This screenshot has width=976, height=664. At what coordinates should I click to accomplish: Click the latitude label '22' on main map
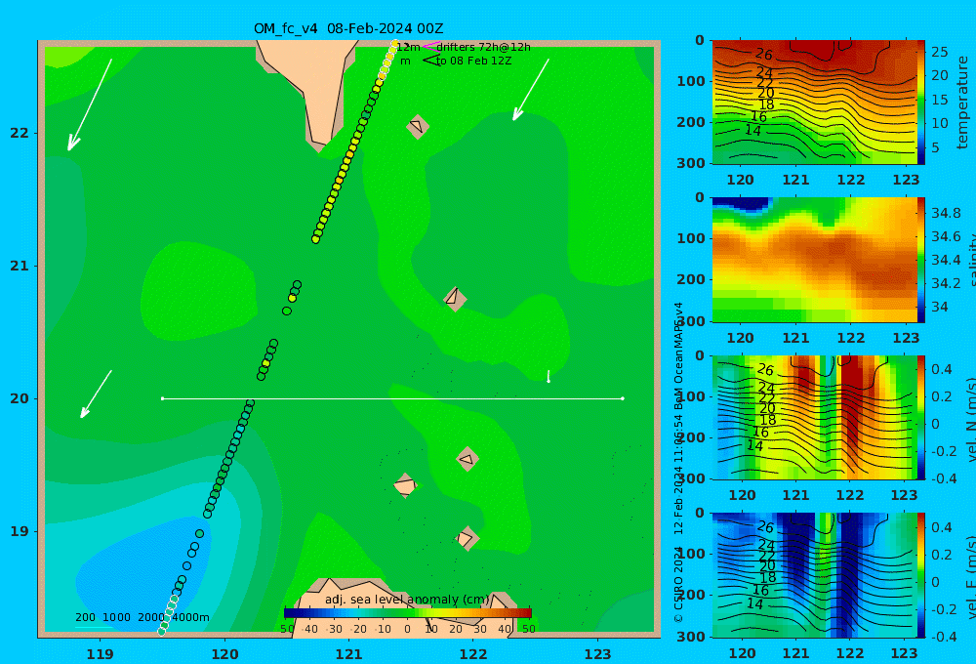tap(20, 133)
